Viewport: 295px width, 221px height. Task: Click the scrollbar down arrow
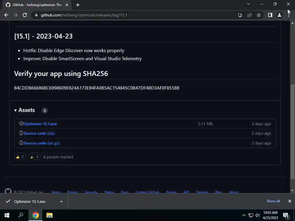[x=293, y=190]
